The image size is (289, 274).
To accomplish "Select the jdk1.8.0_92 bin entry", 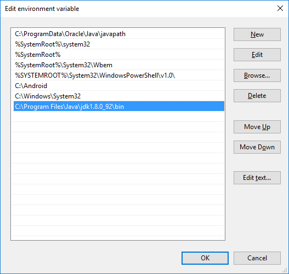I will pos(119,107).
